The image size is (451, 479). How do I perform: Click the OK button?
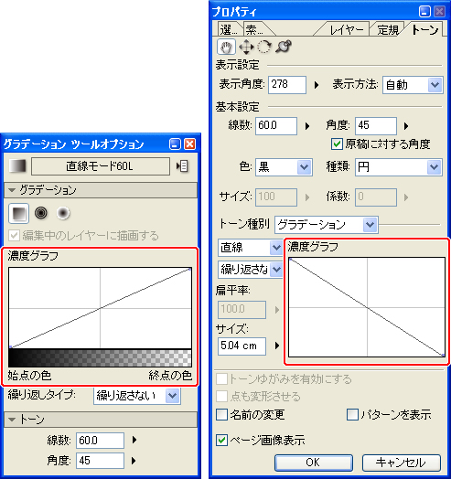point(314,463)
